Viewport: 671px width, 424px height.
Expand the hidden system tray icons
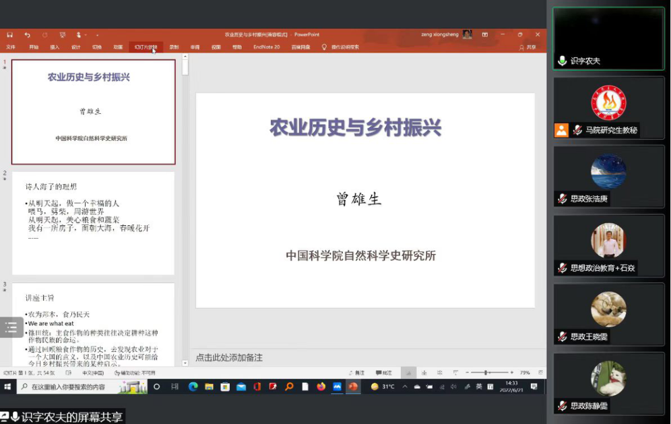pos(404,387)
